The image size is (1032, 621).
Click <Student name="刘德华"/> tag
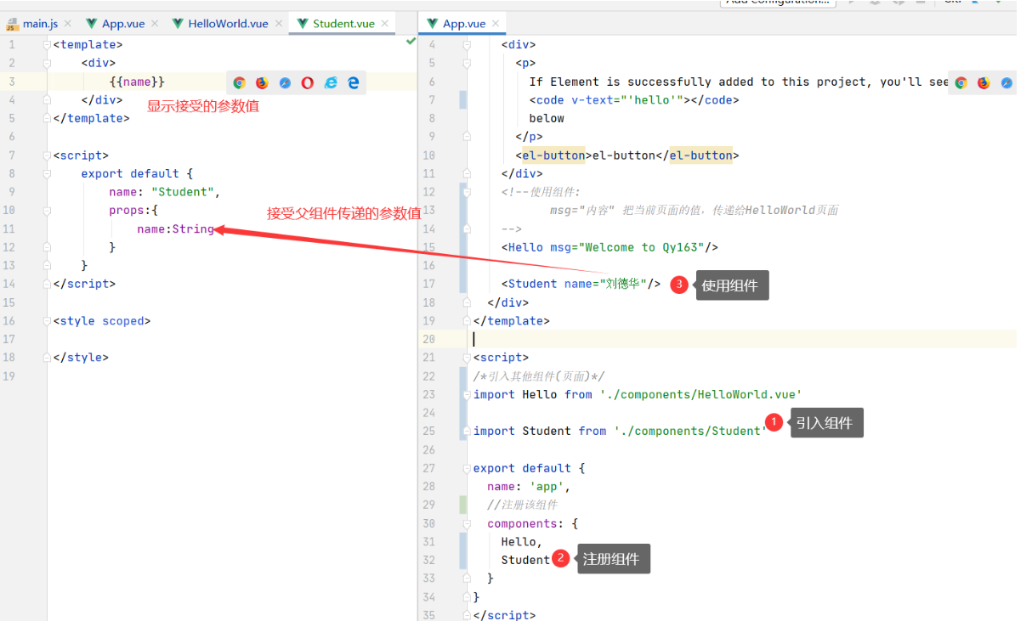click(x=581, y=284)
